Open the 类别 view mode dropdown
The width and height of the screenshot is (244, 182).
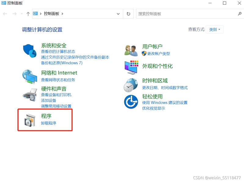tap(214, 29)
